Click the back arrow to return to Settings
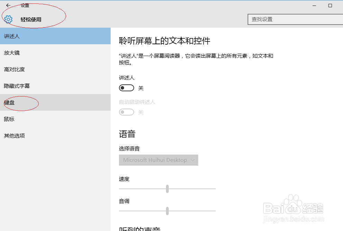The height and width of the screenshot is (231, 343). pyautogui.click(x=8, y=5)
